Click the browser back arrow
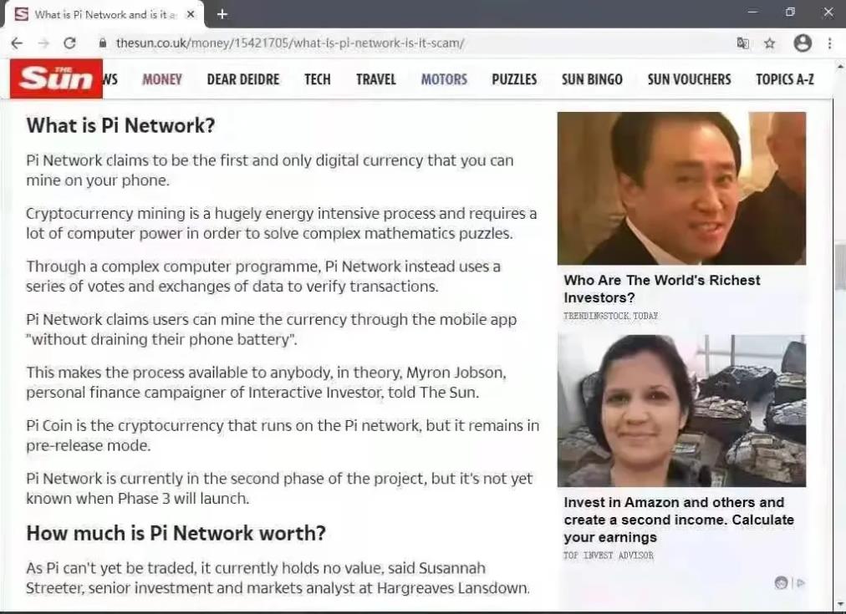 [x=17, y=43]
